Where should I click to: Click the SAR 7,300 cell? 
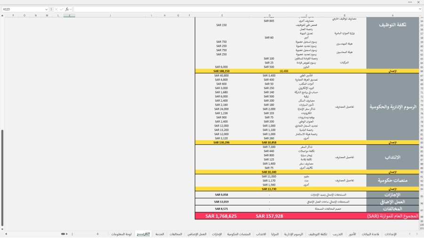click(269, 147)
